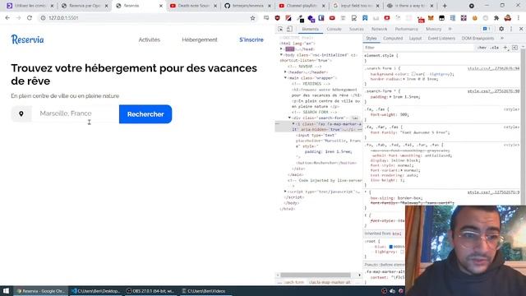
Task: Toggle the :hov element state panel
Action: coord(482,48)
